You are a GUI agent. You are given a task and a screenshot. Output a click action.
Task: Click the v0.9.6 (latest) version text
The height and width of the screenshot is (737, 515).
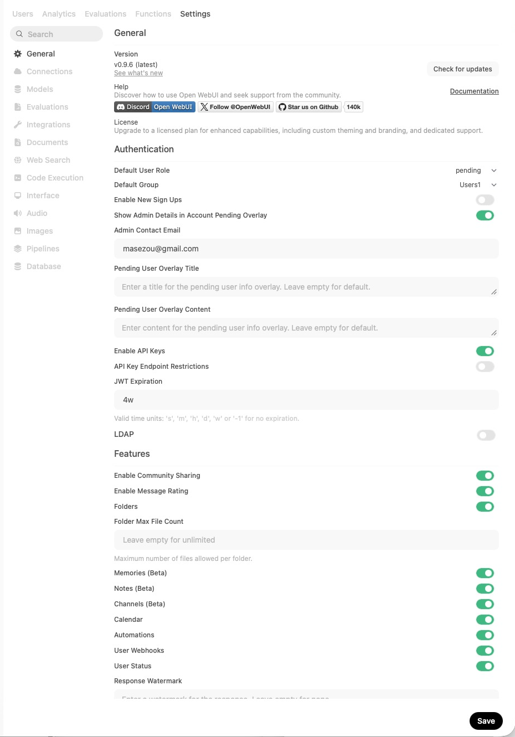point(136,65)
